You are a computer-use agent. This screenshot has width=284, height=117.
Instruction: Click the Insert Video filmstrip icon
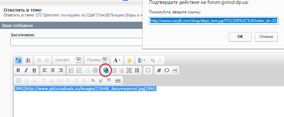tap(137, 70)
